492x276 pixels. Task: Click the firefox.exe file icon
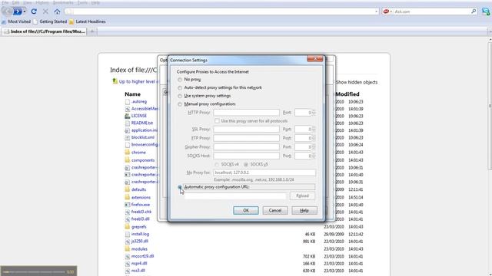127,205
